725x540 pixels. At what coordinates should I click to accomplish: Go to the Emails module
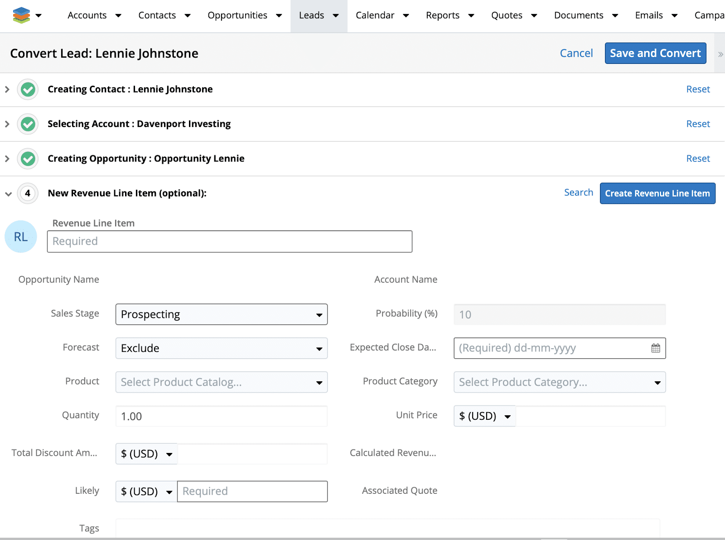[649, 15]
